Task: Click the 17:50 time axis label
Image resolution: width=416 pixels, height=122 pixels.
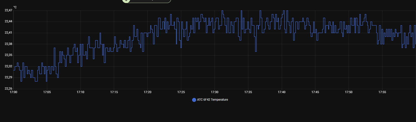Action: pos(349,92)
